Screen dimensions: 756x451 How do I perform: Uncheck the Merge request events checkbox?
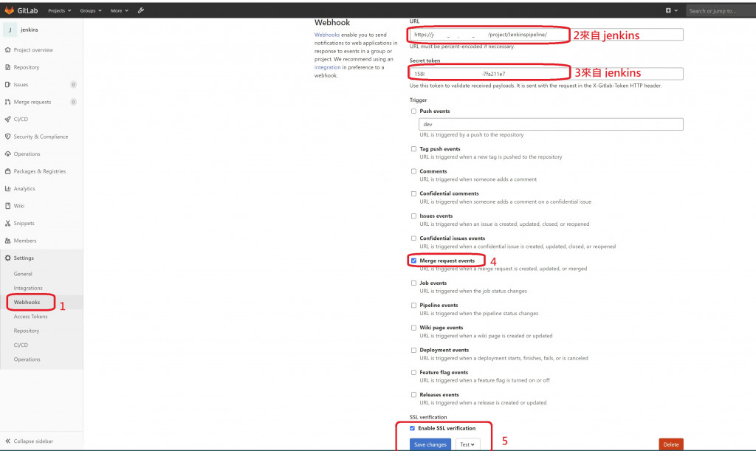[x=413, y=261]
